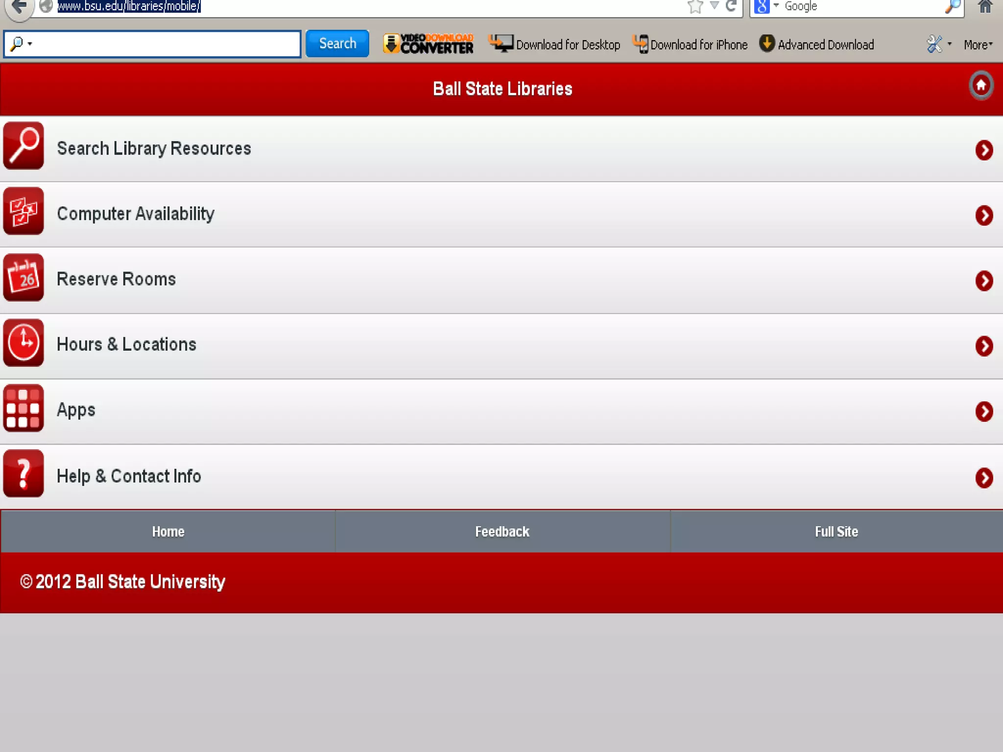This screenshot has width=1003, height=752.
Task: Expand the Search Library Resources arrow
Action: coord(984,150)
